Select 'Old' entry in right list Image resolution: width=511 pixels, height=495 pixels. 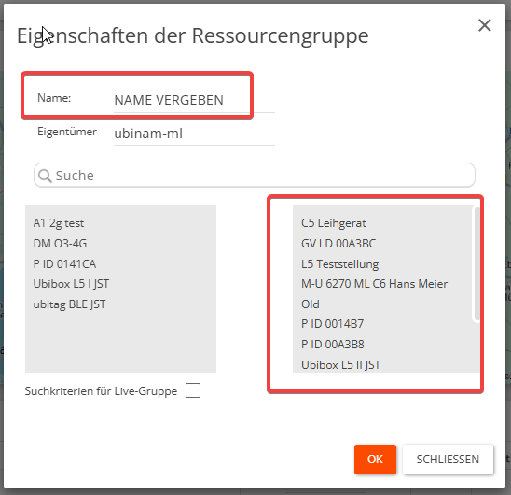pos(311,304)
